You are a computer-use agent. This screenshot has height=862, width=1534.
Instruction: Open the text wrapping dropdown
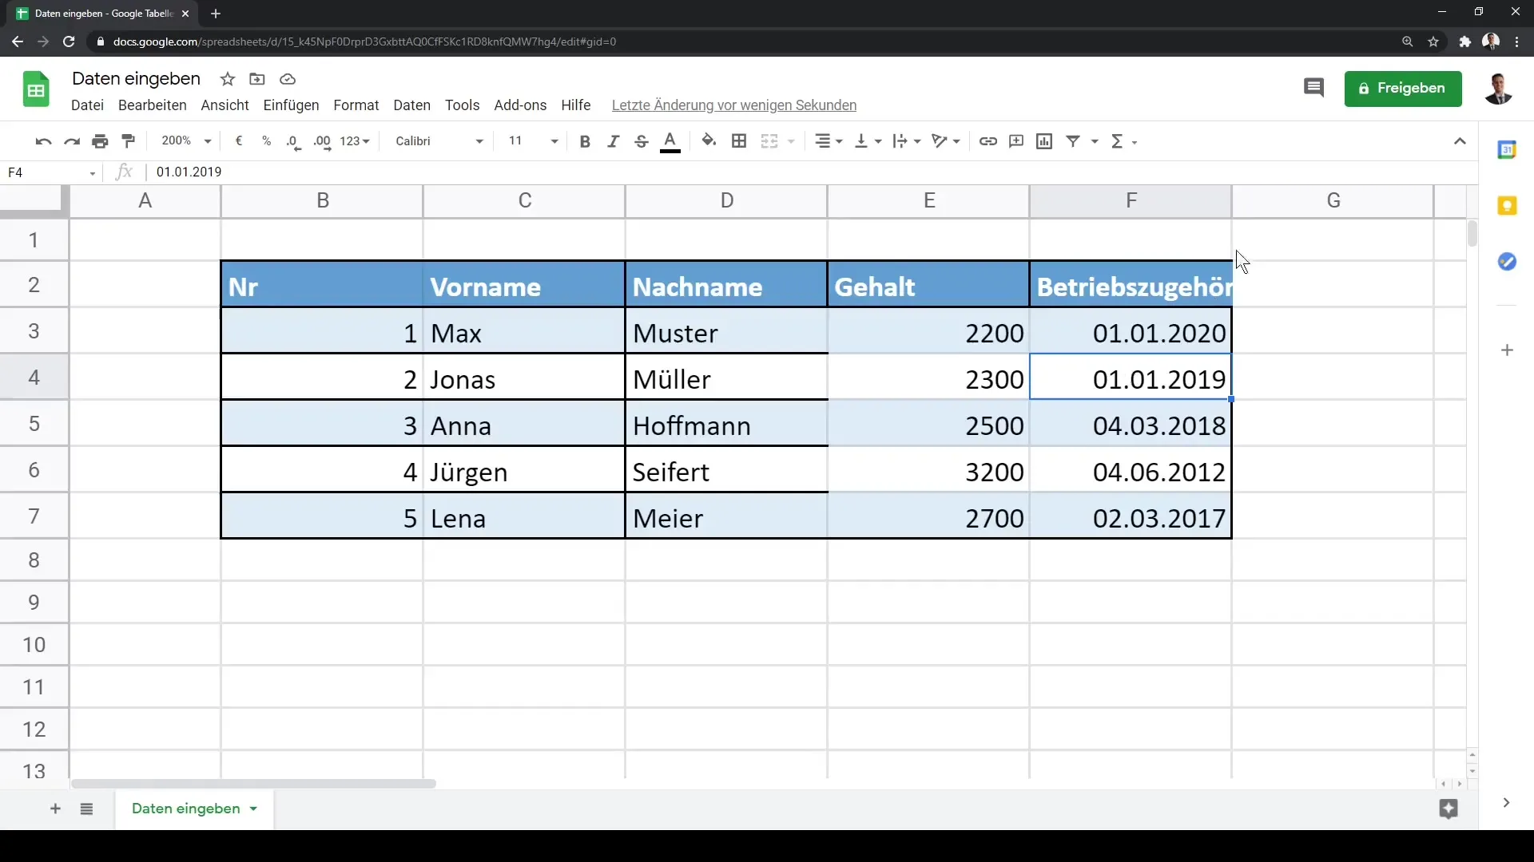(907, 141)
